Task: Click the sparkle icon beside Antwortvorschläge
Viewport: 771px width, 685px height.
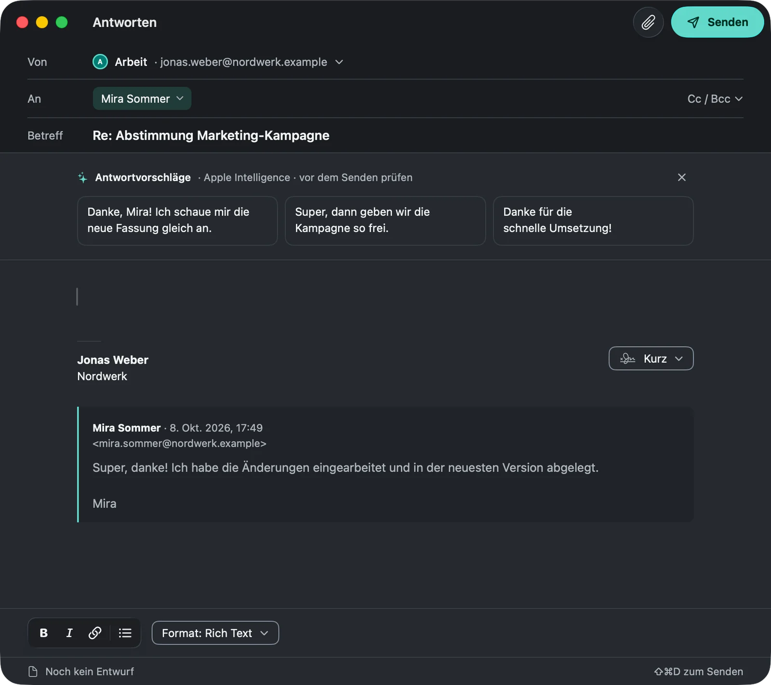Action: 83,178
